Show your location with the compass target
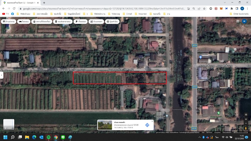This screenshot has width=251, height=141. click(x=246, y=114)
